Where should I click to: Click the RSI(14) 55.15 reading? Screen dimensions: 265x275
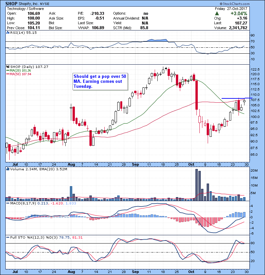[x=24, y=32]
